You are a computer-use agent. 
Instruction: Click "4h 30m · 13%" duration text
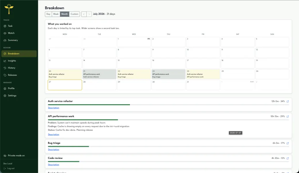(278, 158)
